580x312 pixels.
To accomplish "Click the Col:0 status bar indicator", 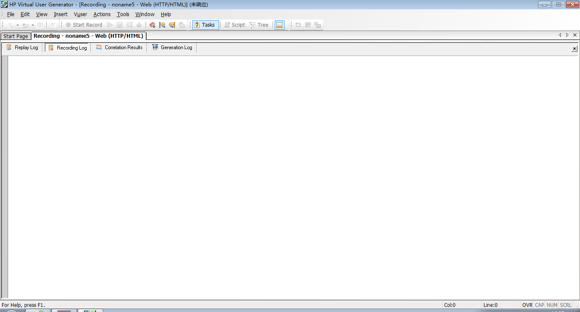I will (450, 305).
